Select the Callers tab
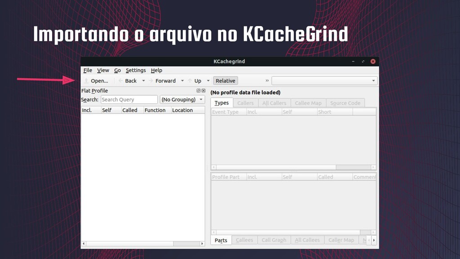This screenshot has height=259, width=460. (245, 103)
